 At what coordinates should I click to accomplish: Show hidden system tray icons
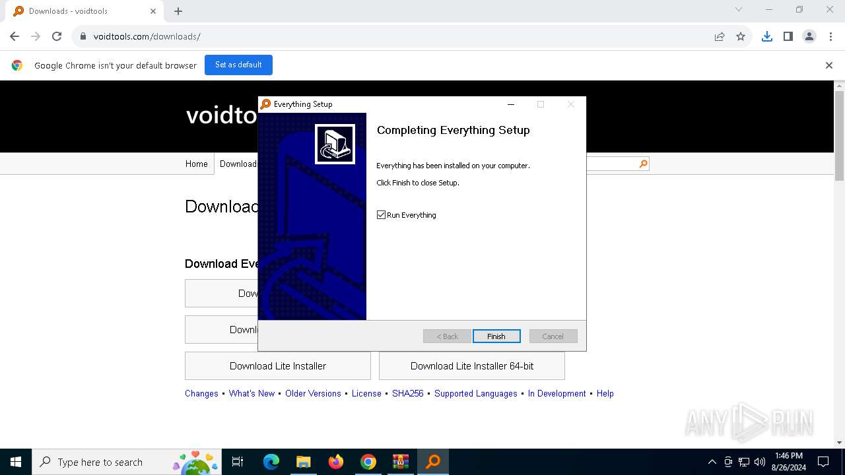(712, 462)
